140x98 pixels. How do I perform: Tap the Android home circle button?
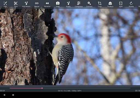[13, 95]
